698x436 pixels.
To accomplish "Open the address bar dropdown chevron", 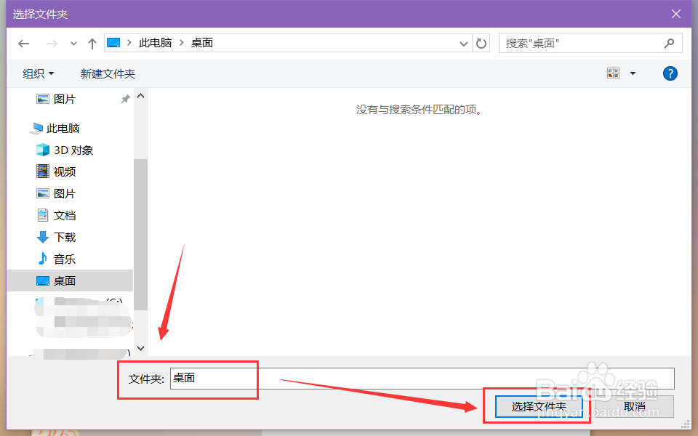I will point(464,43).
